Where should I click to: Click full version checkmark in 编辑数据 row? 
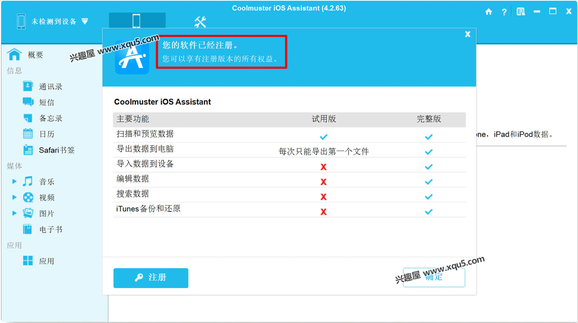coord(429,182)
